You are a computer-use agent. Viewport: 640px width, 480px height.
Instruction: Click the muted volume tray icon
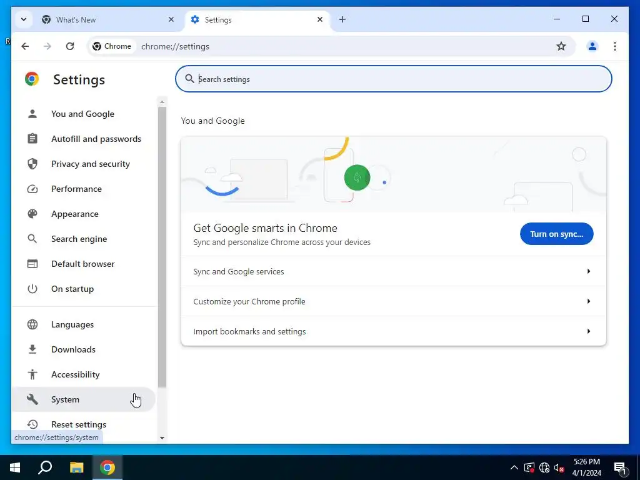click(559, 467)
